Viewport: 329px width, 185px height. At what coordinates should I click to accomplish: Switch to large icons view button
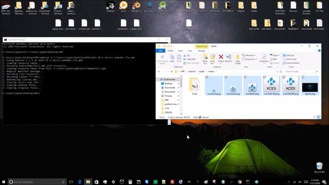319,117
